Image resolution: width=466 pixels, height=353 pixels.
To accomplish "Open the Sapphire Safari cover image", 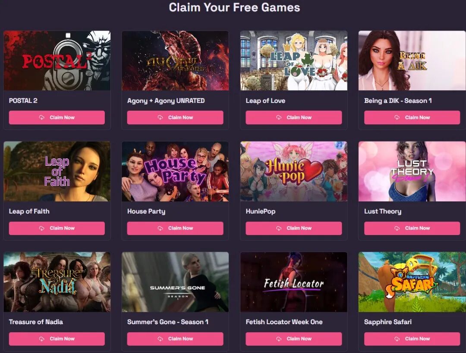I will [x=412, y=282].
